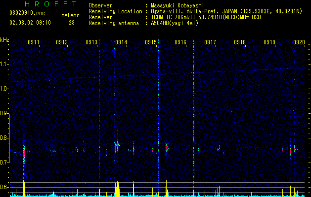Select observer name Masayuki Kobayashi

tap(178, 5)
